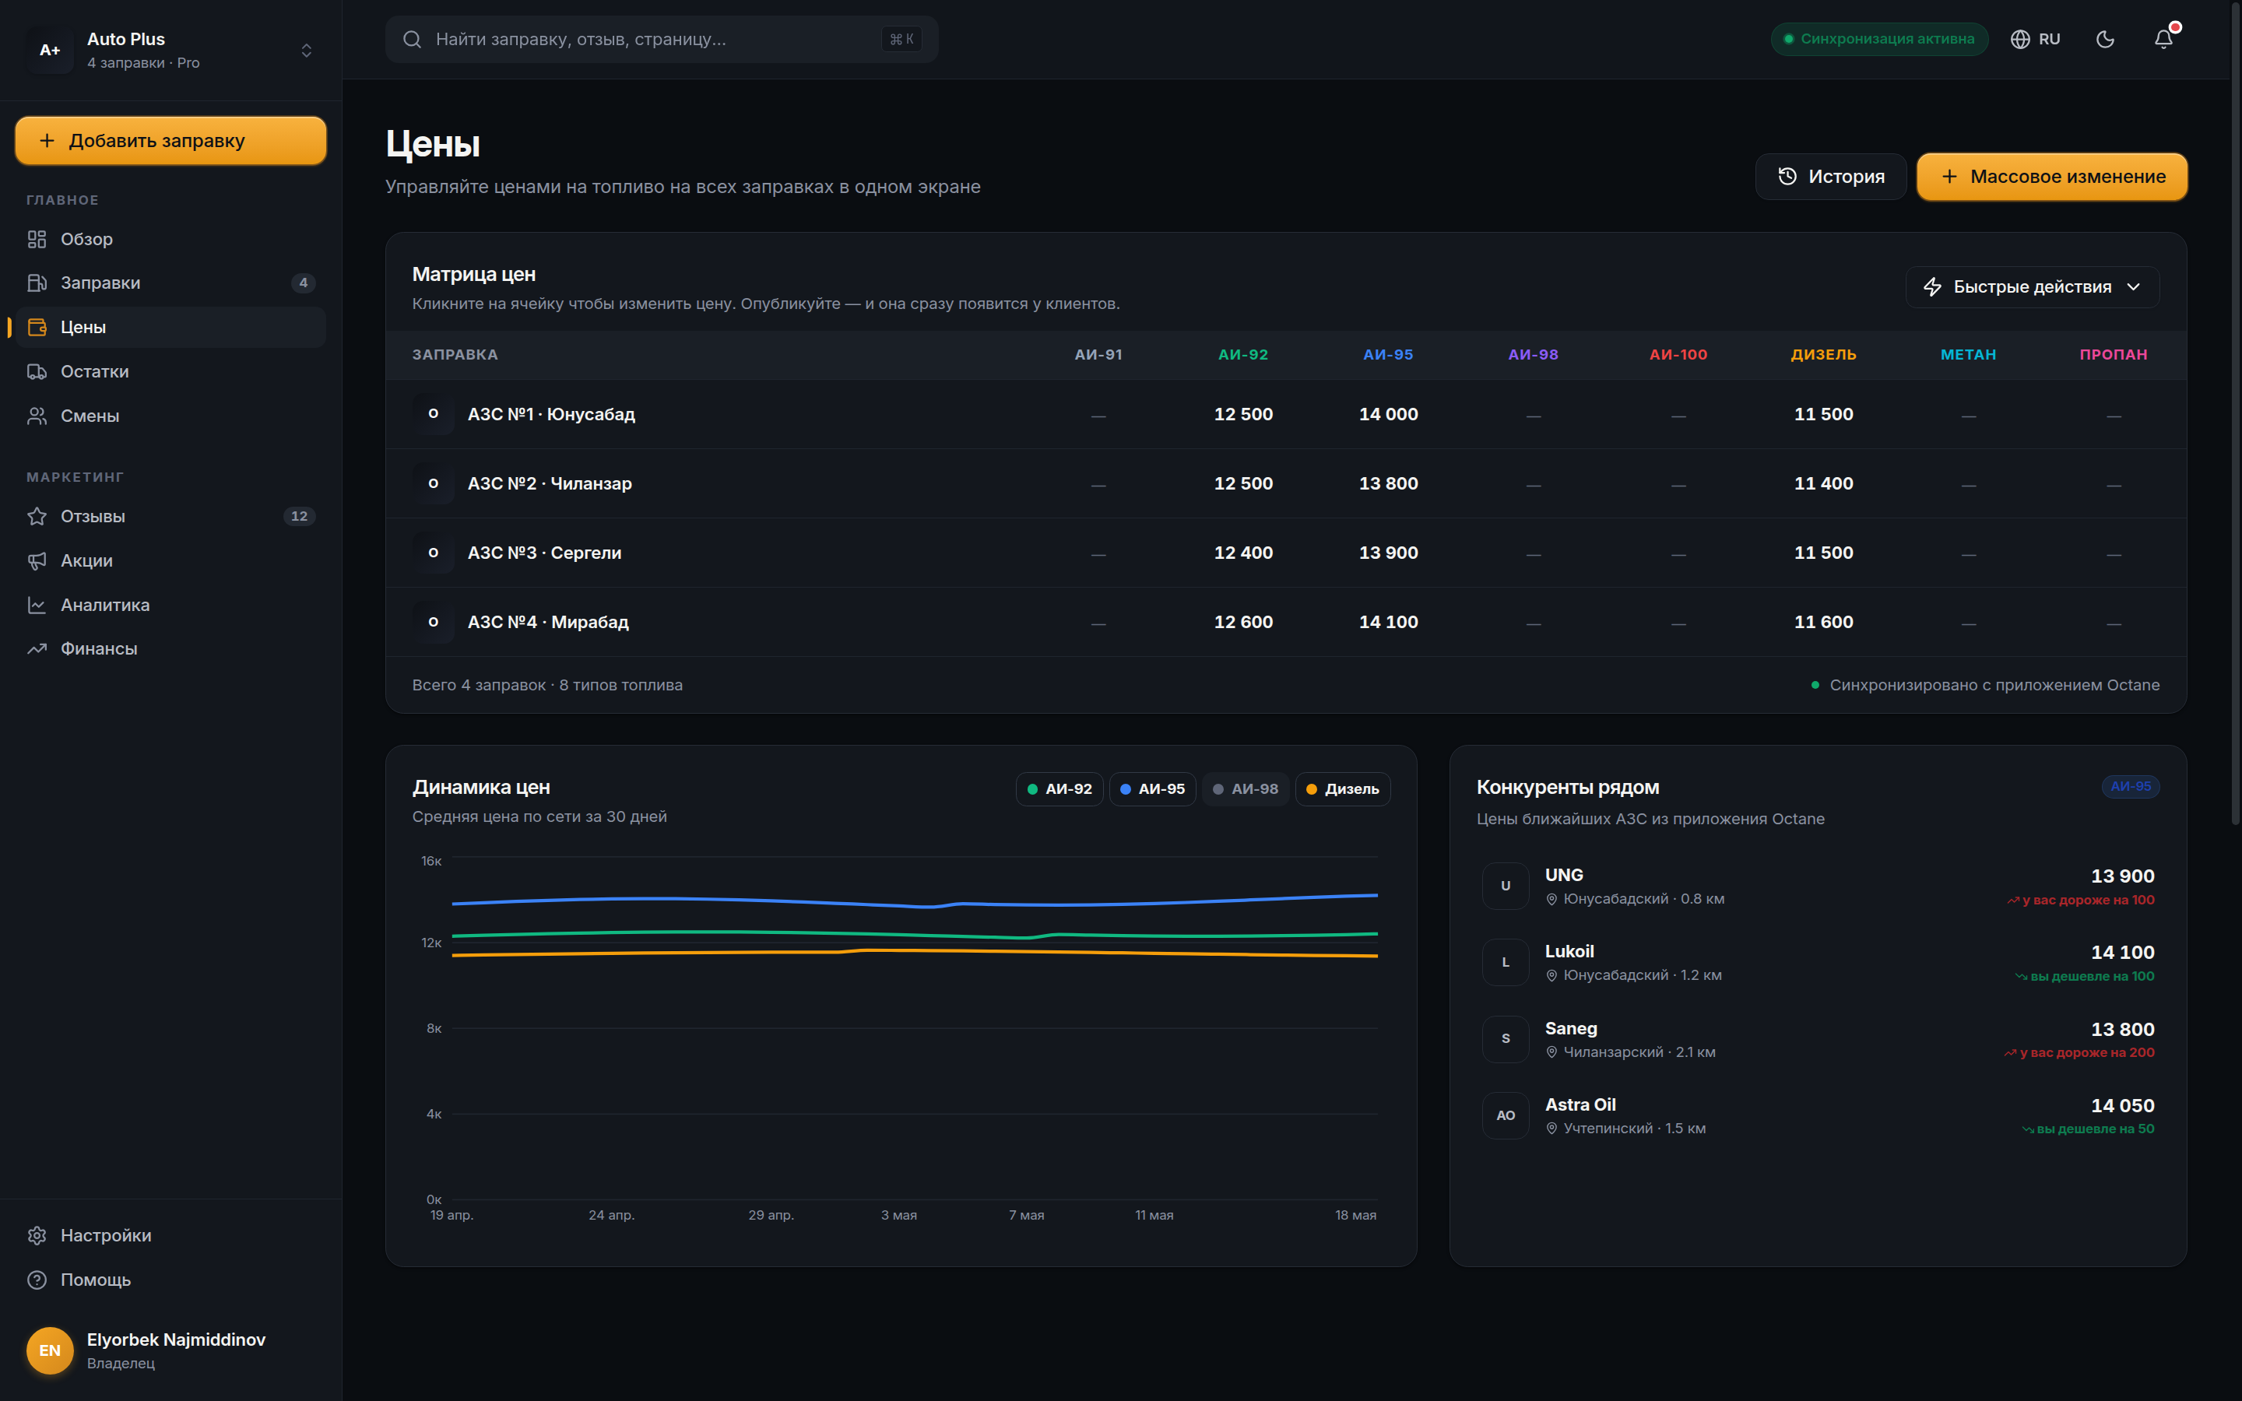Click the АЗС №4 Мирабад station icon
This screenshot has width=2242, height=1401.
pyautogui.click(x=433, y=622)
